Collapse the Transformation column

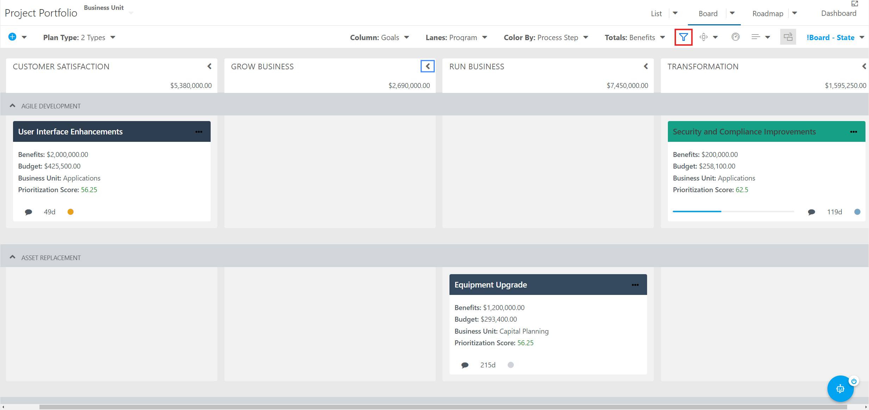(x=864, y=66)
